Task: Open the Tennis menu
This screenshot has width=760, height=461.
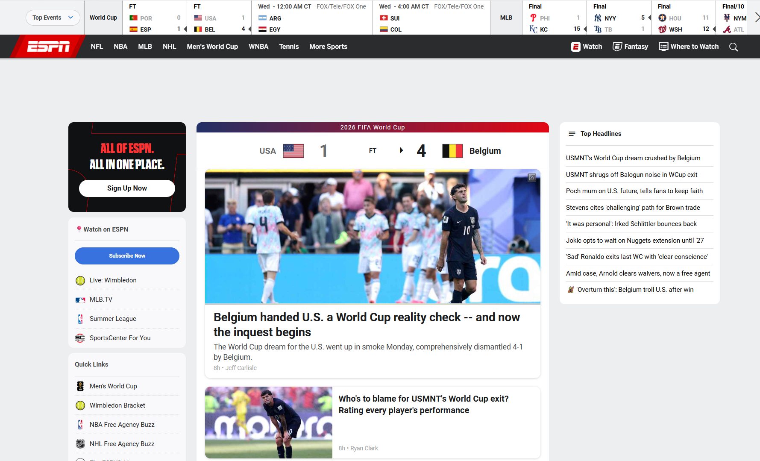Action: 289,47
